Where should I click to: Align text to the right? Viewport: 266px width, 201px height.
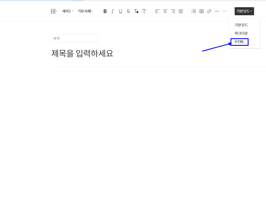173,11
